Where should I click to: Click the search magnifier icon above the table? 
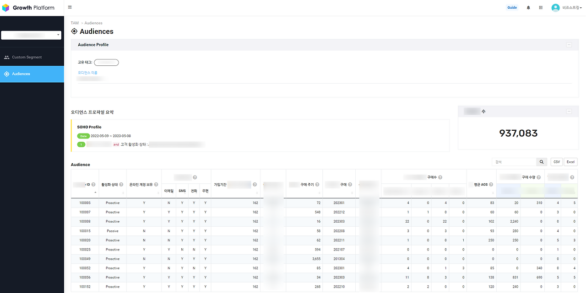click(541, 161)
